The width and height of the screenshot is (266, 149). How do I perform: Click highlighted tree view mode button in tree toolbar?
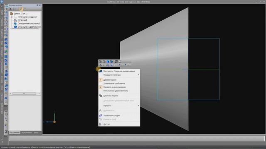coord(21,9)
